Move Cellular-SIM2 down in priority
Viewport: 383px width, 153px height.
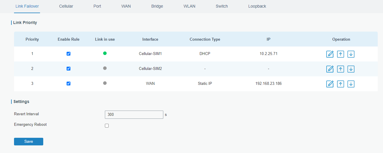(351, 69)
